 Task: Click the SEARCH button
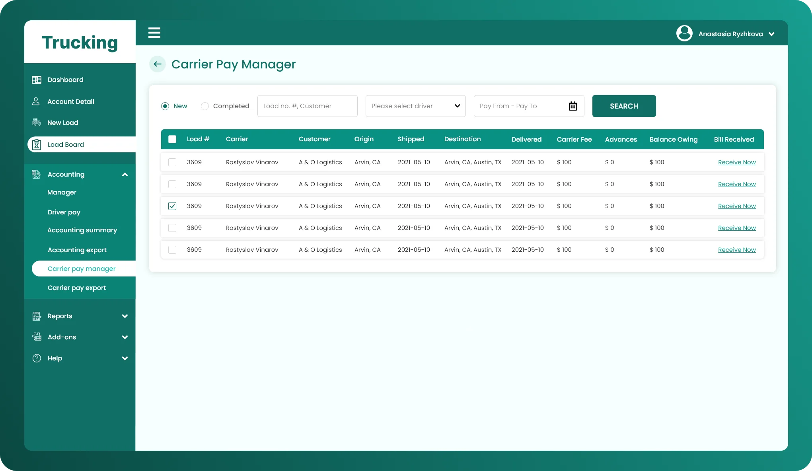click(x=624, y=106)
